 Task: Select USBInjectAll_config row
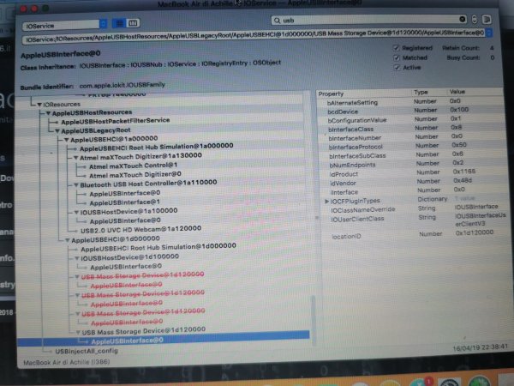(87, 351)
